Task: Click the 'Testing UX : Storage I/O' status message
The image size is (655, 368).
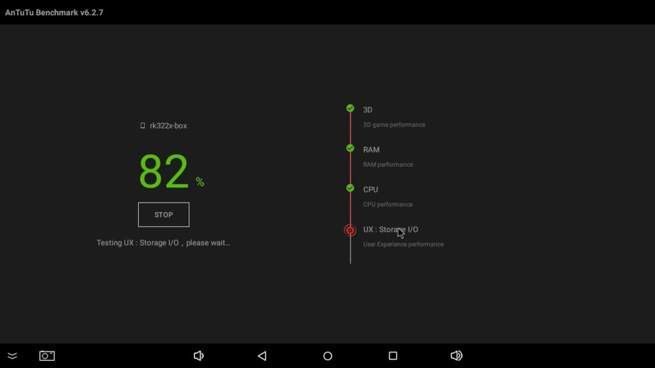Action: (163, 243)
